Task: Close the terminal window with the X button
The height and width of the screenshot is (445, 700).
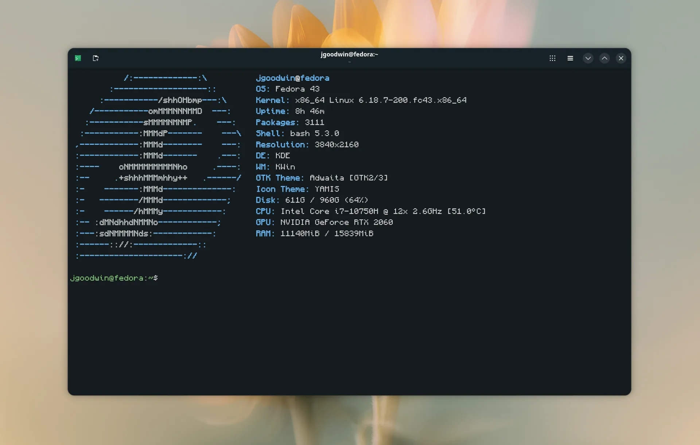Action: pyautogui.click(x=621, y=58)
